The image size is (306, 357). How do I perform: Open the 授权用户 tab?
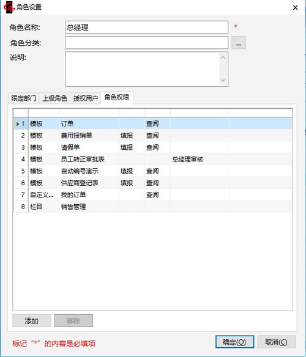(86, 98)
